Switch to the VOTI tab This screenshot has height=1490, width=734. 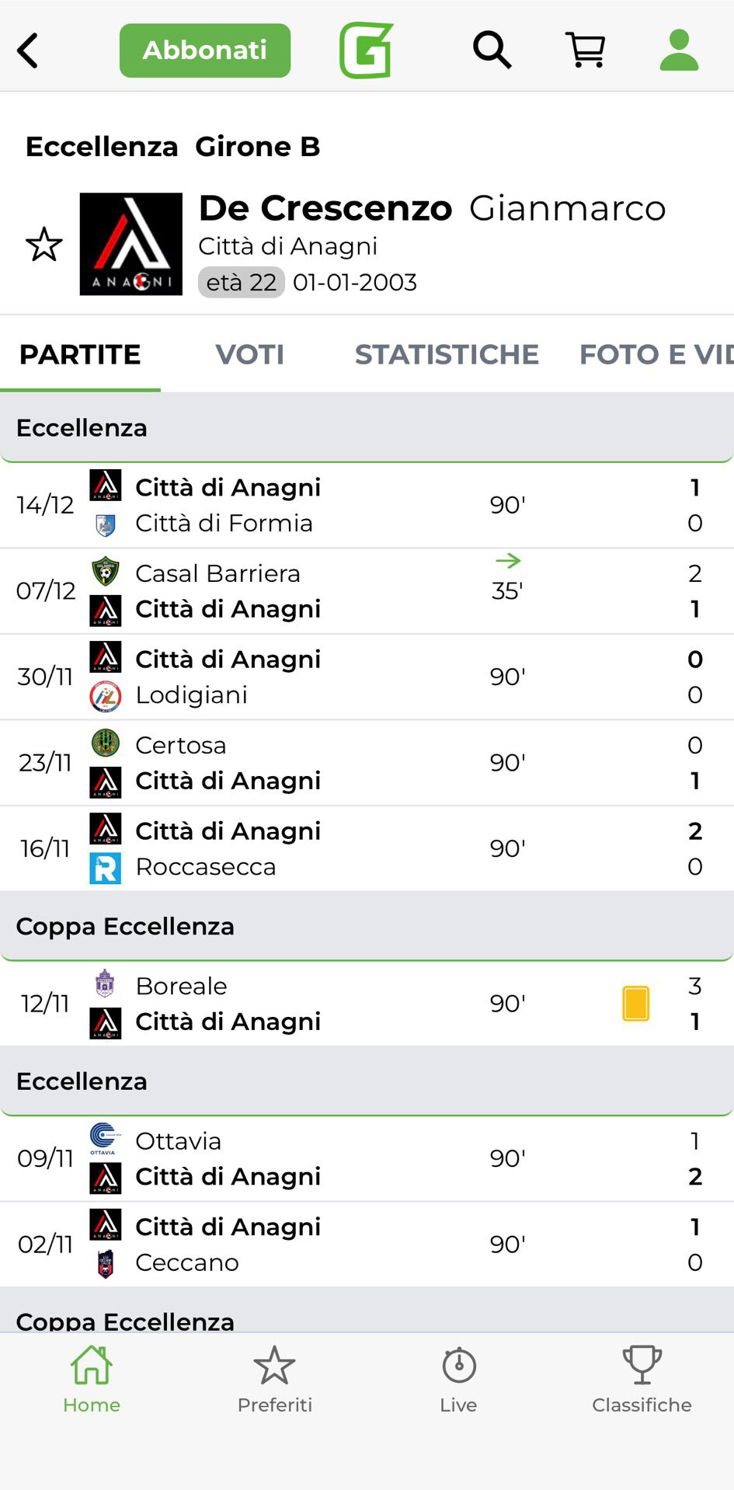coord(249,354)
